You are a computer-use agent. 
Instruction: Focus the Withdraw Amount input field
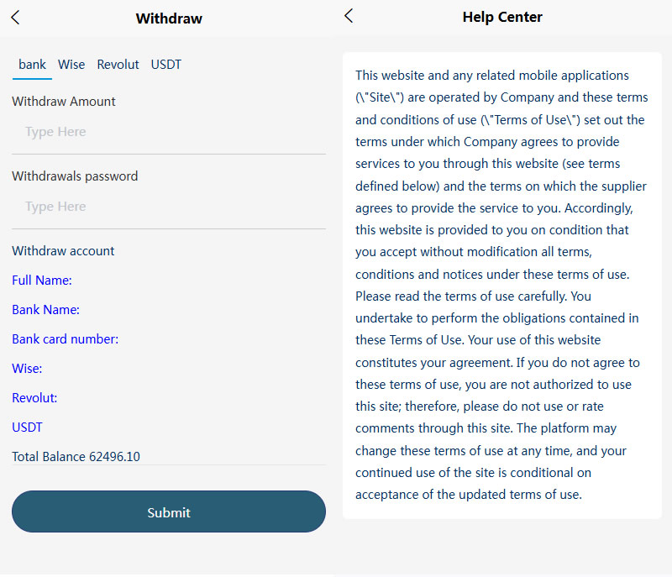168,132
